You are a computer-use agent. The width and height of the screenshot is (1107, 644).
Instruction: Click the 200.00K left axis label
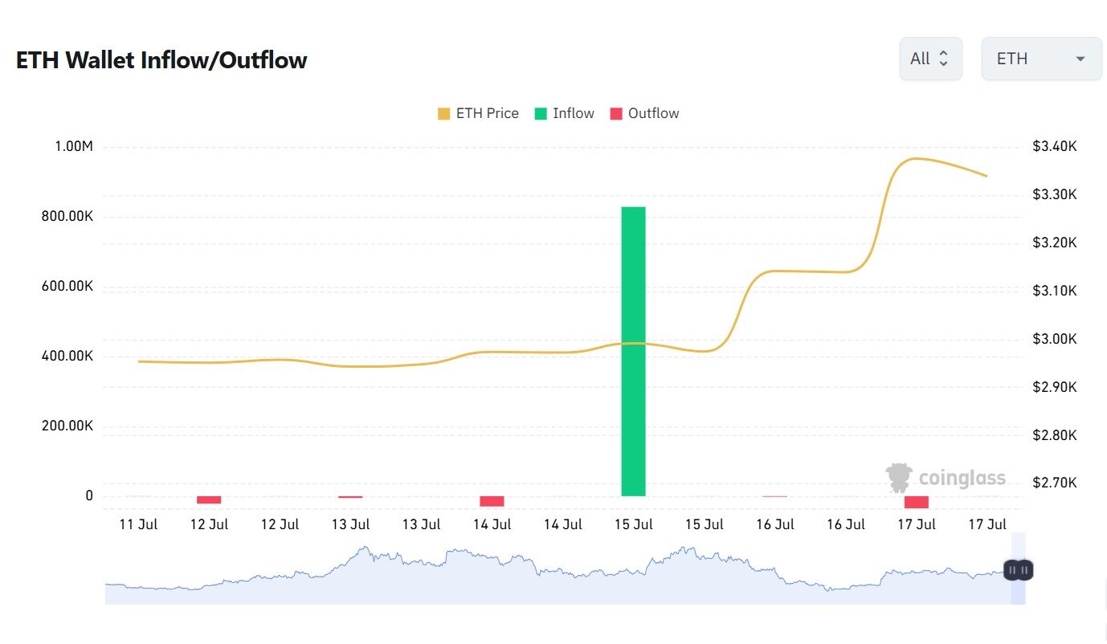tap(67, 426)
